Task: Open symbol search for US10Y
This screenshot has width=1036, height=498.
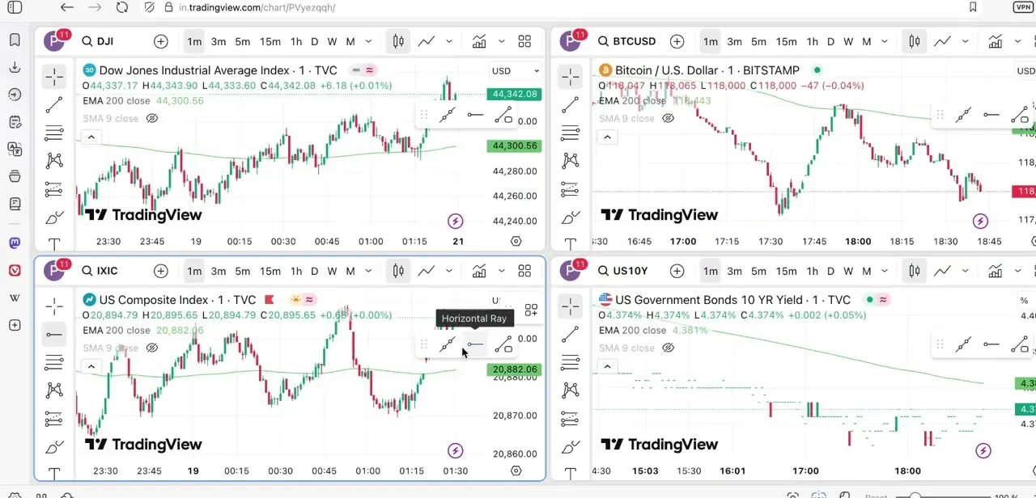Action: point(622,271)
